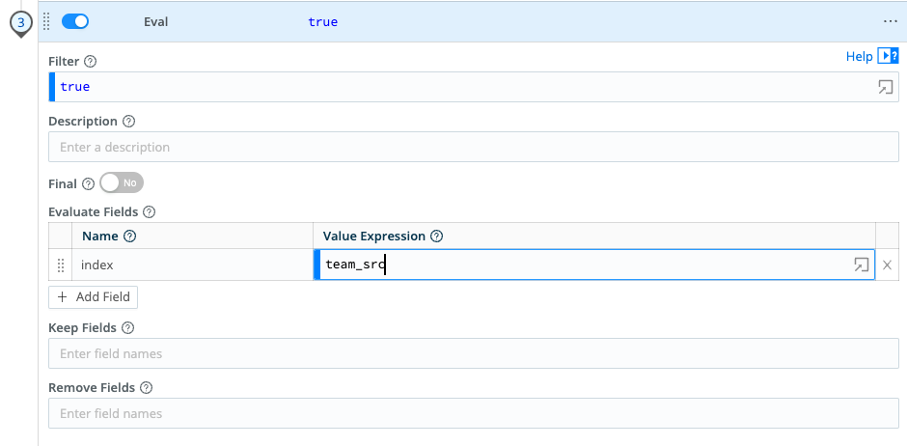Open the Help link

click(859, 56)
